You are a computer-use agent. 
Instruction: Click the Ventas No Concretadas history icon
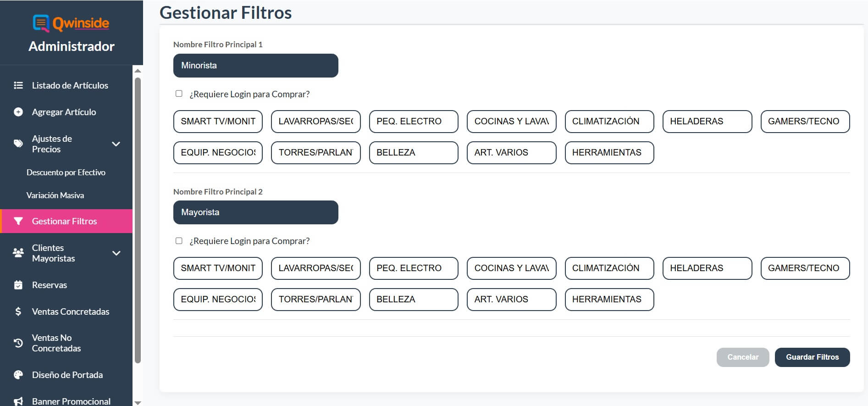point(18,343)
